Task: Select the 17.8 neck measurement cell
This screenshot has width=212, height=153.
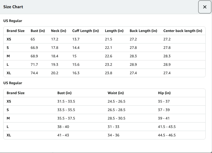Action: tap(55, 48)
